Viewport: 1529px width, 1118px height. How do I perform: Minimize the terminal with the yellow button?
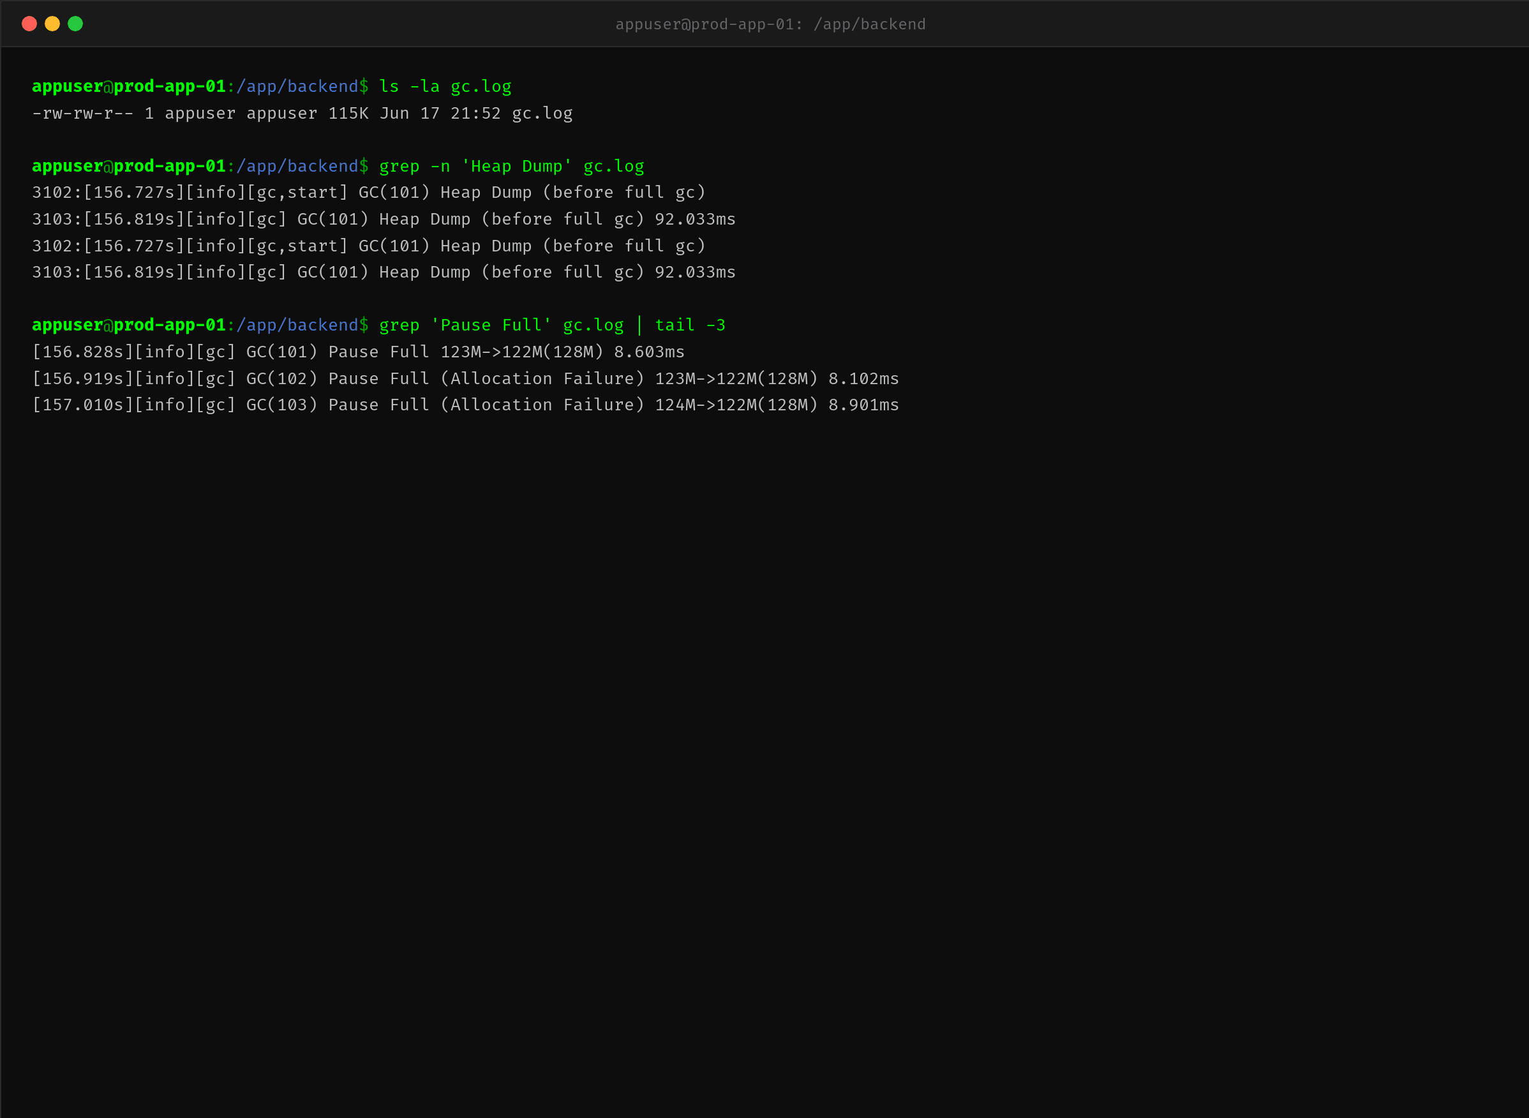tap(52, 24)
